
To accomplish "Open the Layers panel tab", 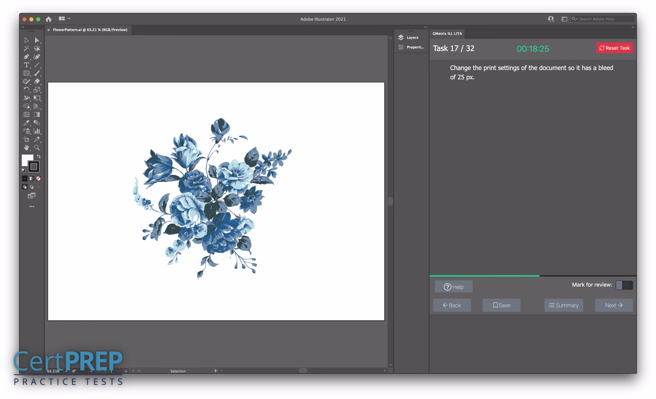I will pos(412,37).
